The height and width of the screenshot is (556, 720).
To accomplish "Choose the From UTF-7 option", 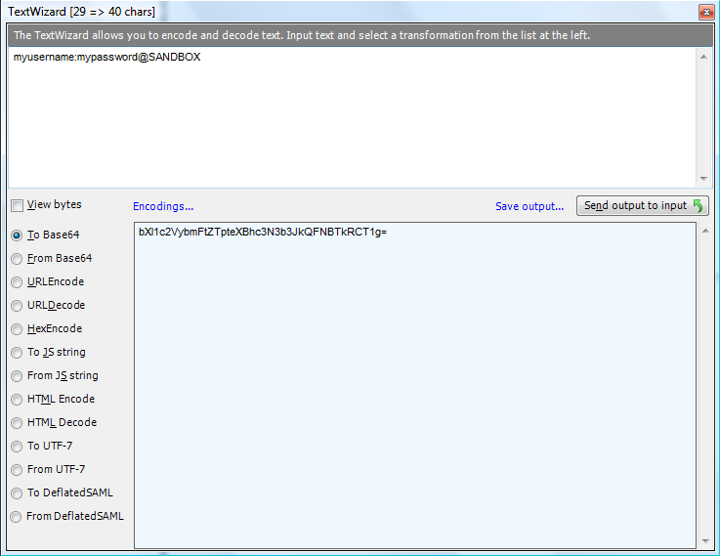I will click(x=17, y=470).
